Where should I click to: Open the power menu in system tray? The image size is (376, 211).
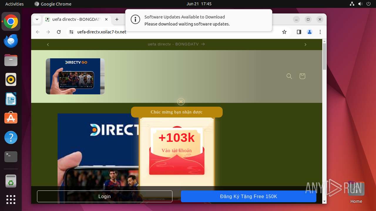point(368,4)
